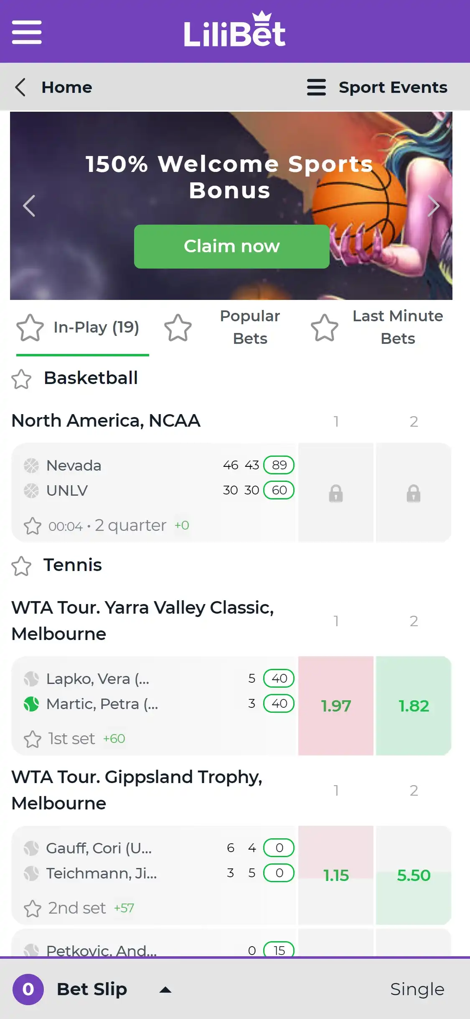The width and height of the screenshot is (470, 1019).
Task: Pick Martic at odds 1.82
Action: click(414, 706)
